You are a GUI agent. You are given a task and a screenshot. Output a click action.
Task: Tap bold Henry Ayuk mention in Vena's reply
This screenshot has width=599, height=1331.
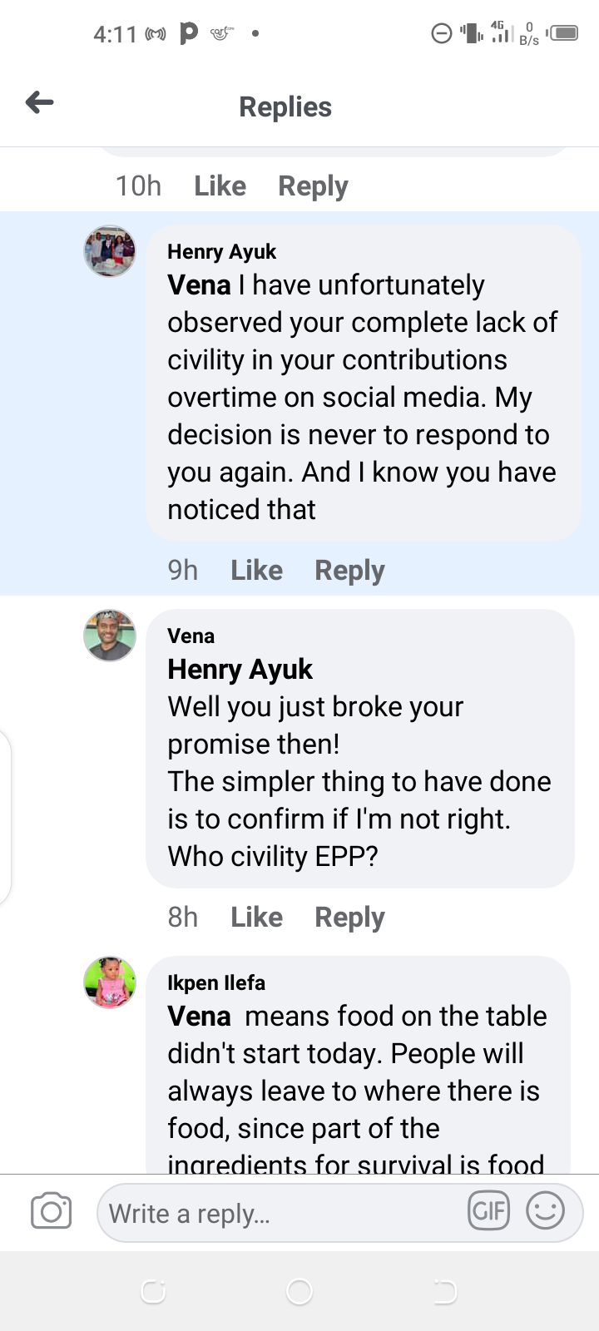coord(240,670)
